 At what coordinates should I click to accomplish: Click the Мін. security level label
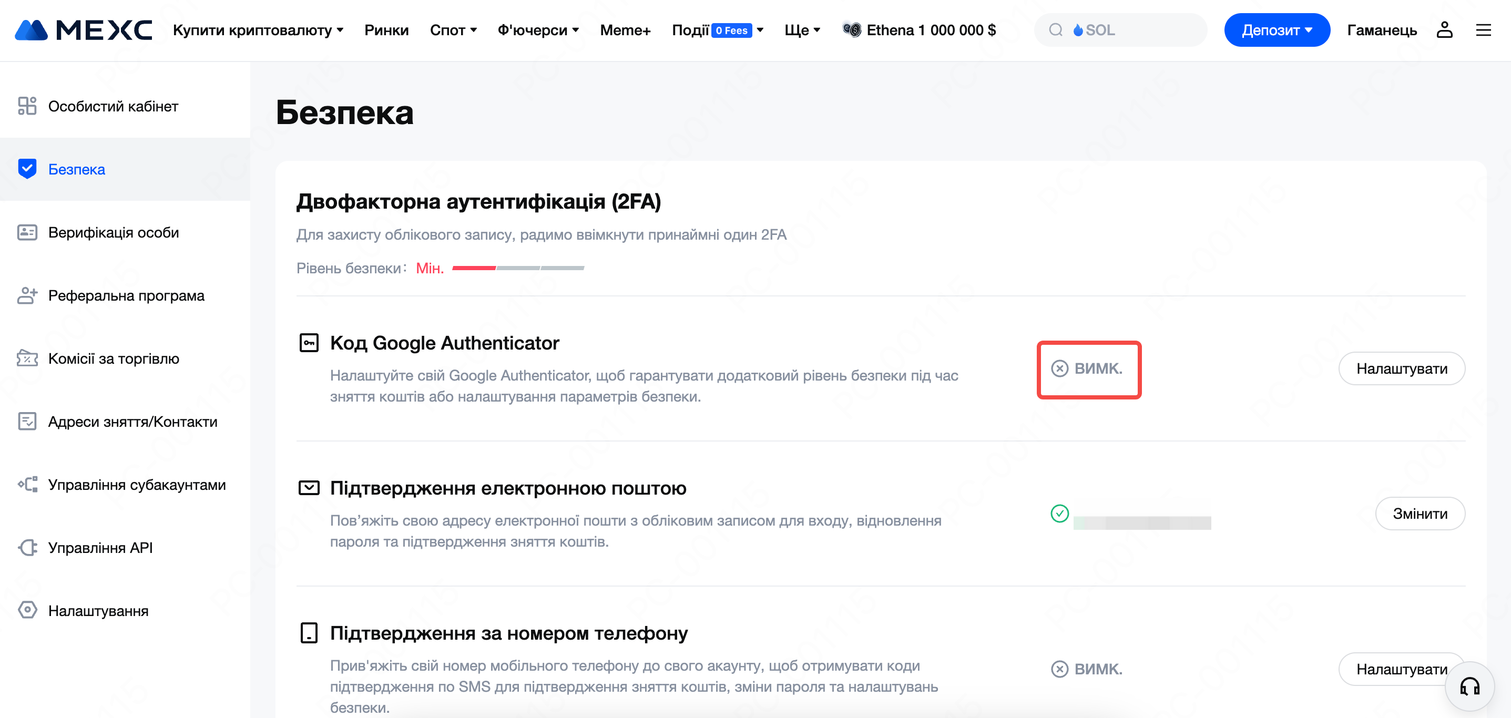430,268
